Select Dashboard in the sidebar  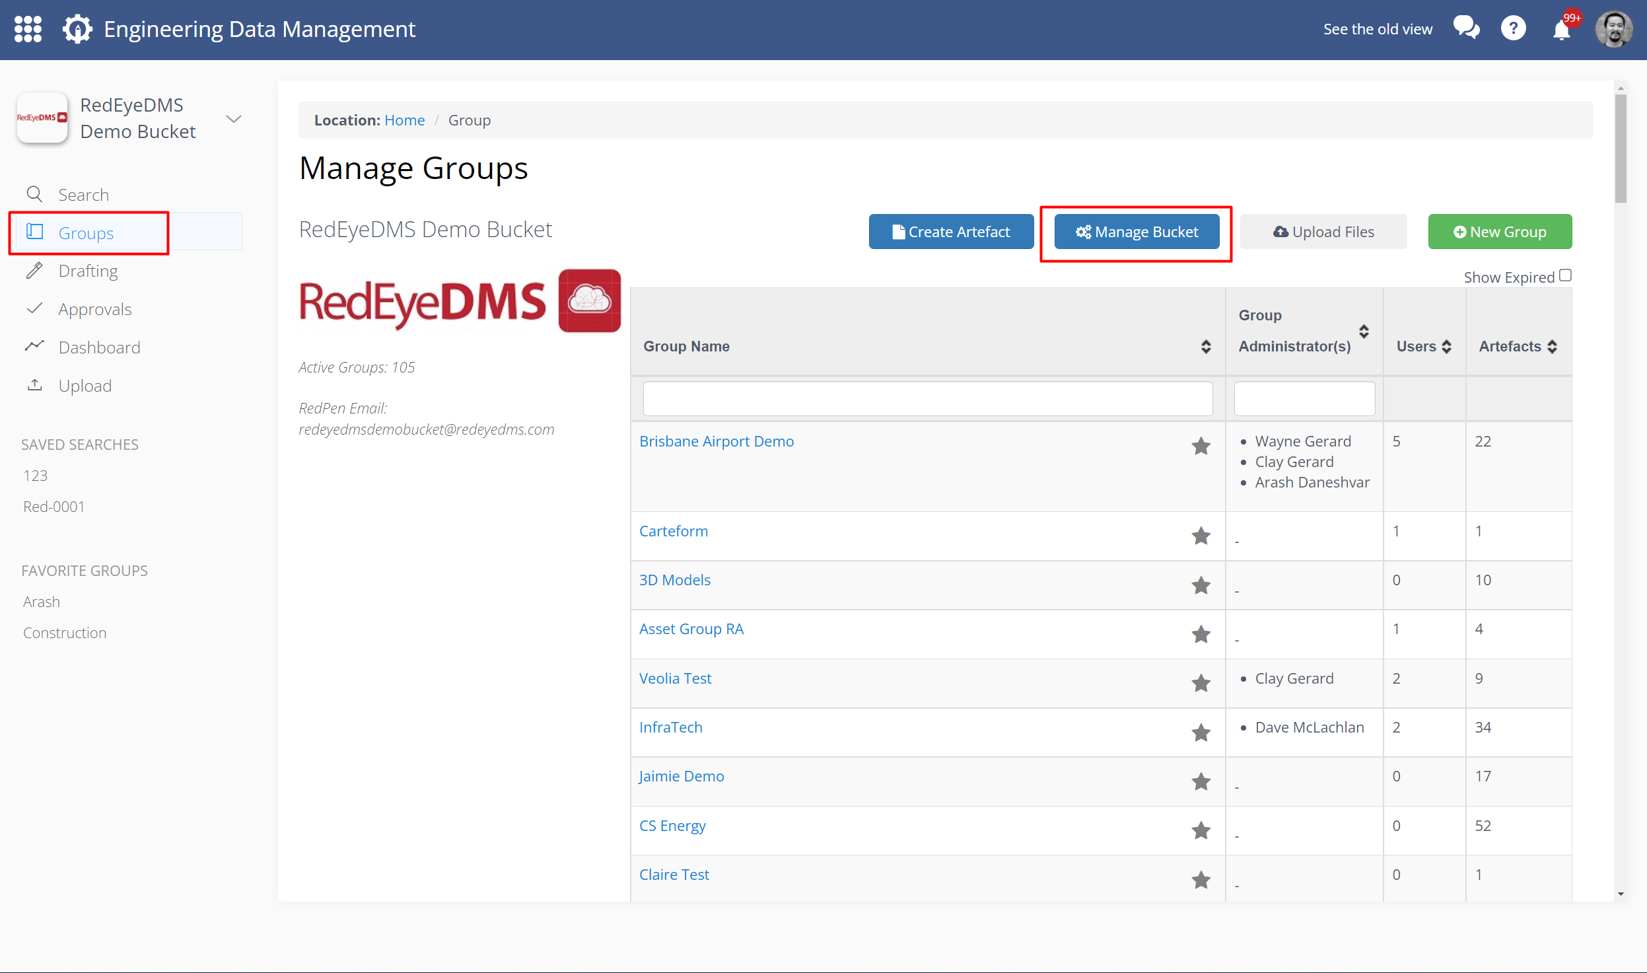(x=99, y=347)
